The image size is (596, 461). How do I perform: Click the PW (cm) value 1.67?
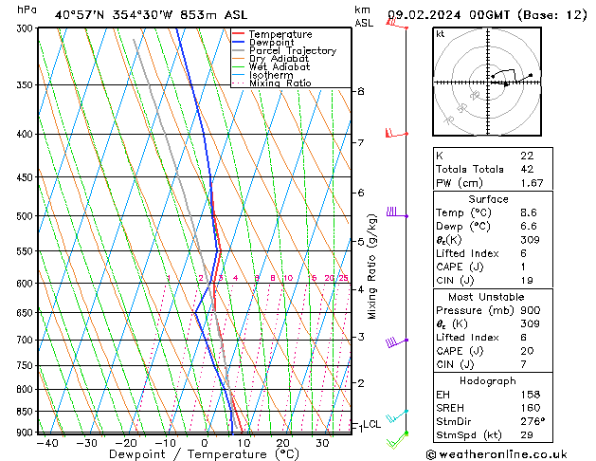532,183
